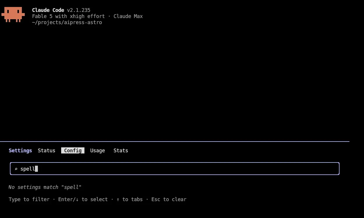
Task: Go to the Stats tab
Action: (x=121, y=151)
